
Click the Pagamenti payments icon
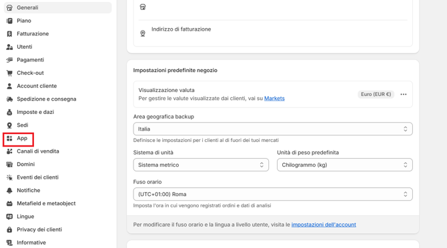point(9,60)
